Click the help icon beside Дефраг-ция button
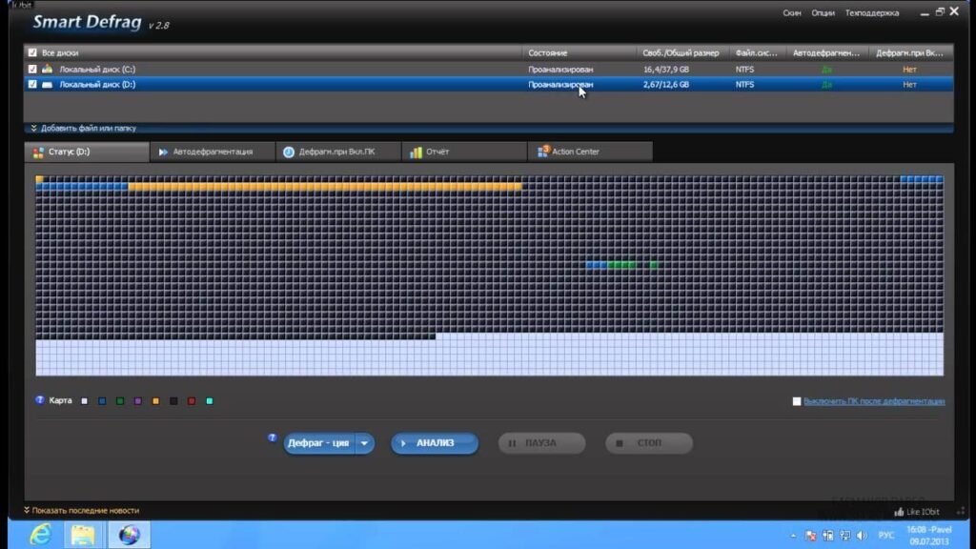Image resolution: width=976 pixels, height=549 pixels. pyautogui.click(x=272, y=437)
